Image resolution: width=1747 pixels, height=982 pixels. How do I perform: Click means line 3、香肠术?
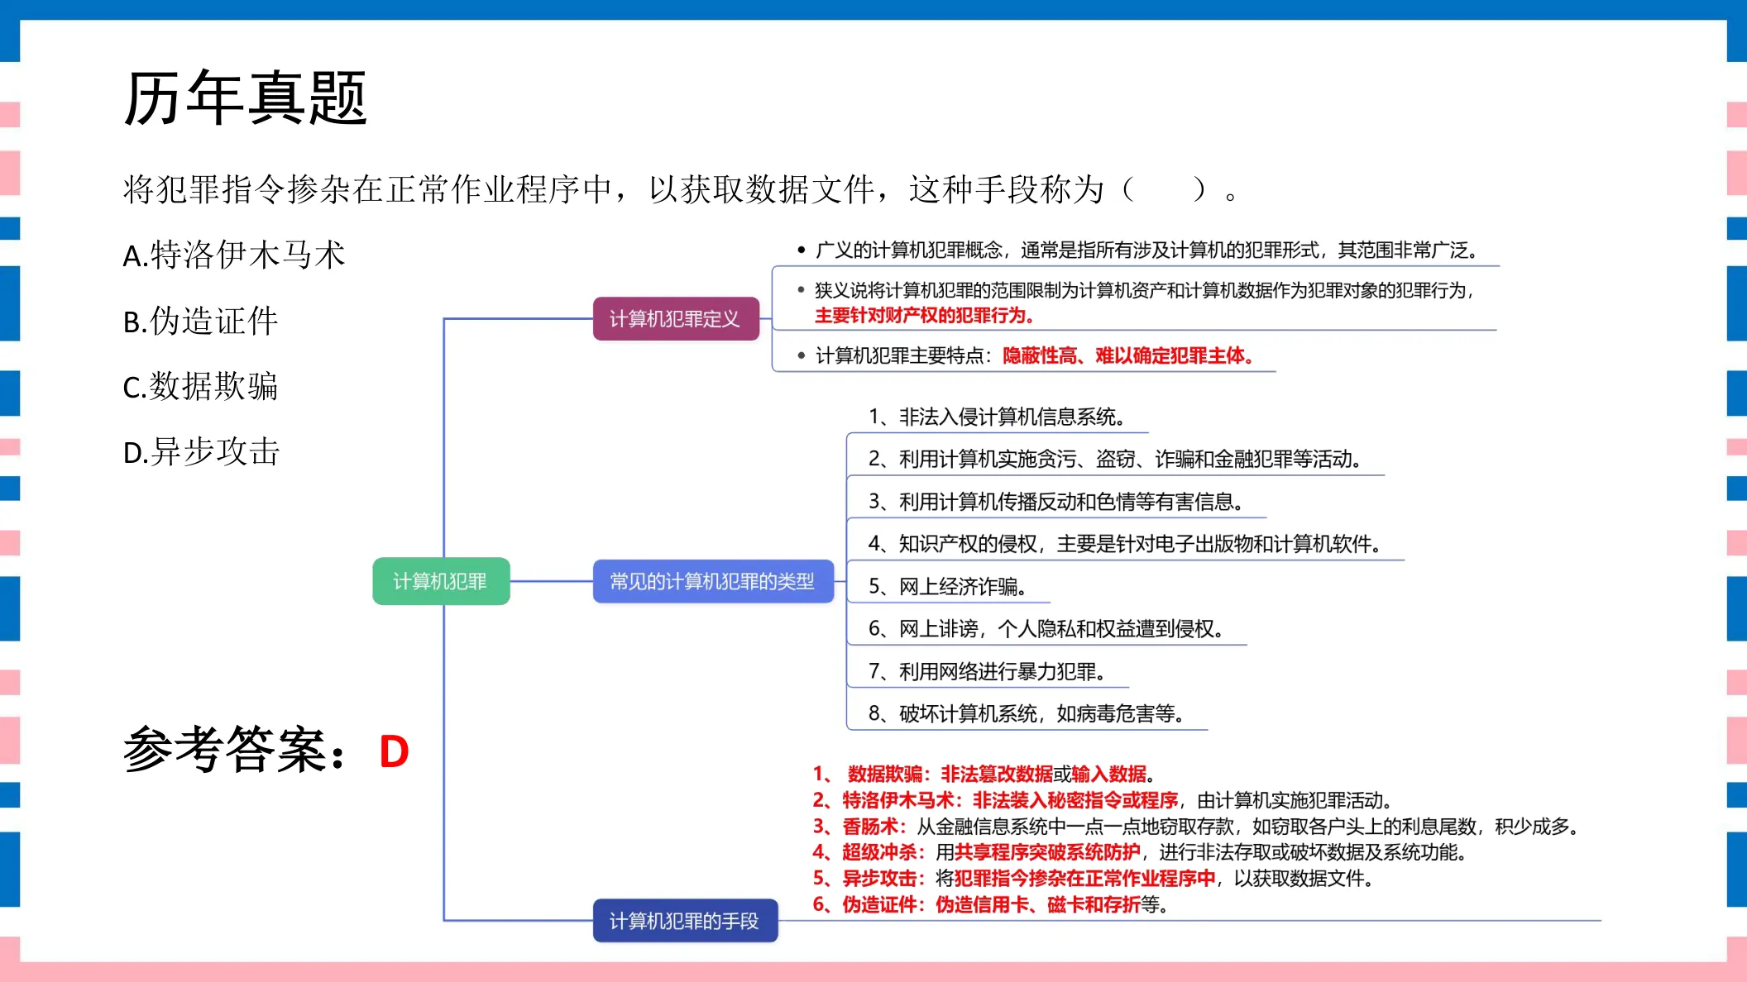[x=1196, y=826]
